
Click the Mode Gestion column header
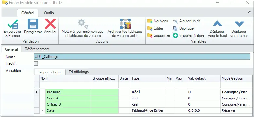pyautogui.click(x=236, y=78)
